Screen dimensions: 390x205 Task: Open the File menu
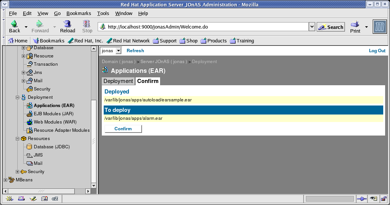coord(13,14)
